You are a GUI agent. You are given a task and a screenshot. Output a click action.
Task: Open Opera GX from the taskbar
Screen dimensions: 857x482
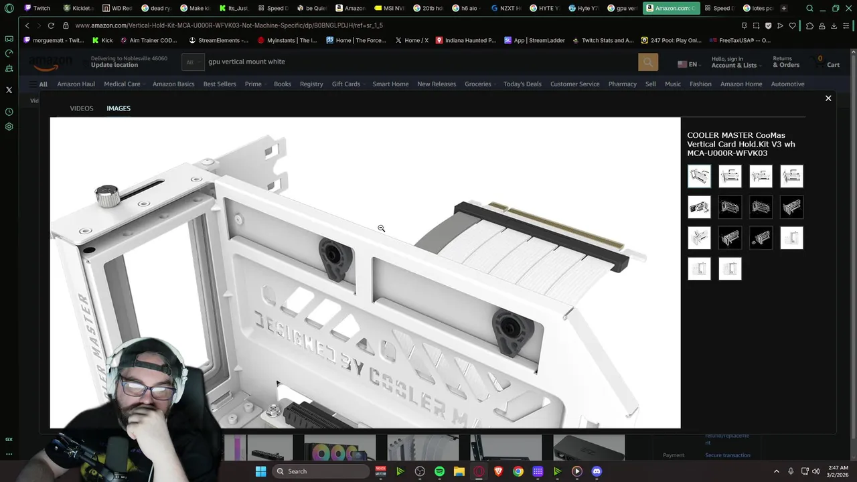click(x=479, y=471)
